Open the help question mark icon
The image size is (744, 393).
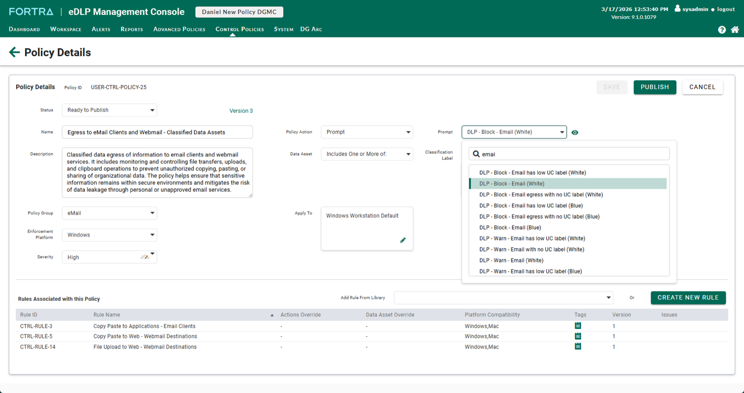click(722, 30)
